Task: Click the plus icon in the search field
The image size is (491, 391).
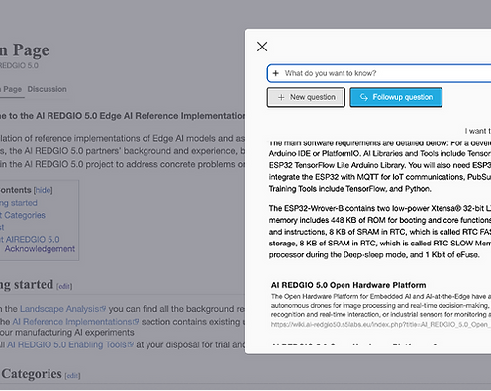Action: click(276, 73)
